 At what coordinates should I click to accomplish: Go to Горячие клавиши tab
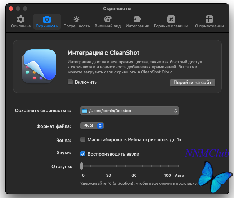tap(171, 22)
